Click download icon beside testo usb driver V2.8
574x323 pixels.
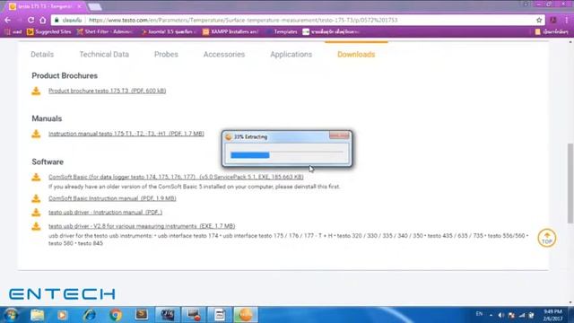click(x=36, y=226)
